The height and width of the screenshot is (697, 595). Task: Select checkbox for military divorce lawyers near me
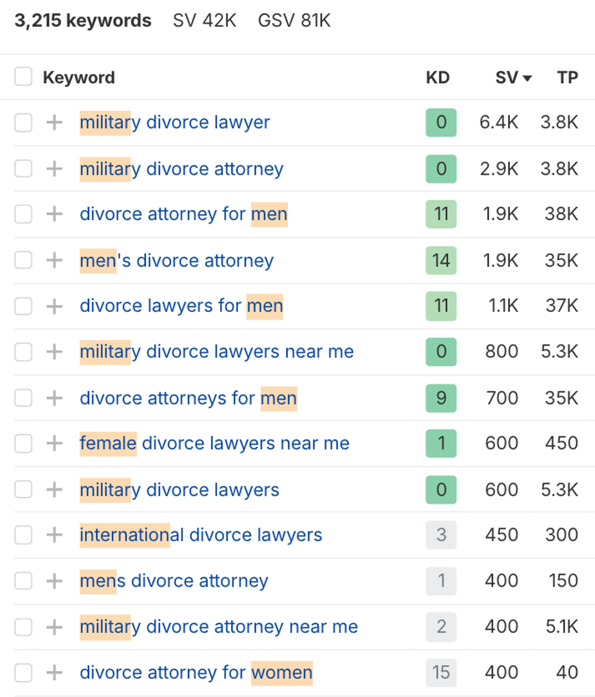tap(23, 352)
